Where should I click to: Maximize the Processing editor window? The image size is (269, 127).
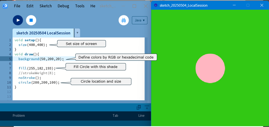tap(134, 6)
